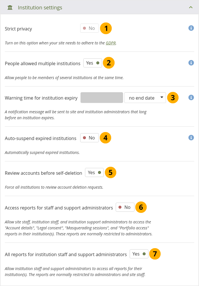The height and width of the screenshot is (286, 199).
Task: Show help for warning time expiry
Action: 191,97
